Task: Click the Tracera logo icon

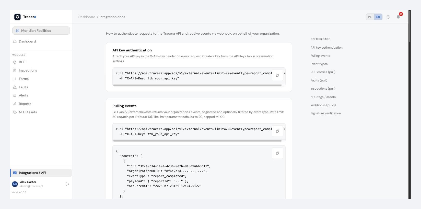Action: click(17, 17)
